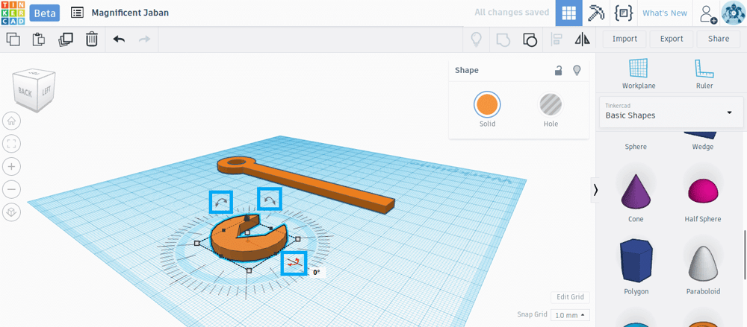Delete selection with the trash icon

click(91, 39)
